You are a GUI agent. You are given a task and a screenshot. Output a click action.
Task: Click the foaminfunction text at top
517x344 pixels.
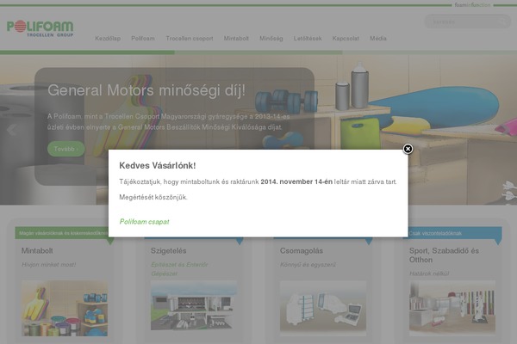click(472, 5)
